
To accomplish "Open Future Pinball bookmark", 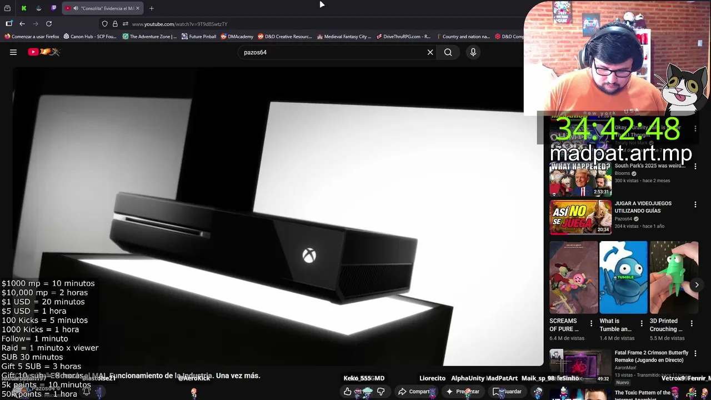I will coord(199,37).
